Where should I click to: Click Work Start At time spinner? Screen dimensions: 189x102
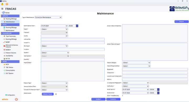(x=158, y=90)
